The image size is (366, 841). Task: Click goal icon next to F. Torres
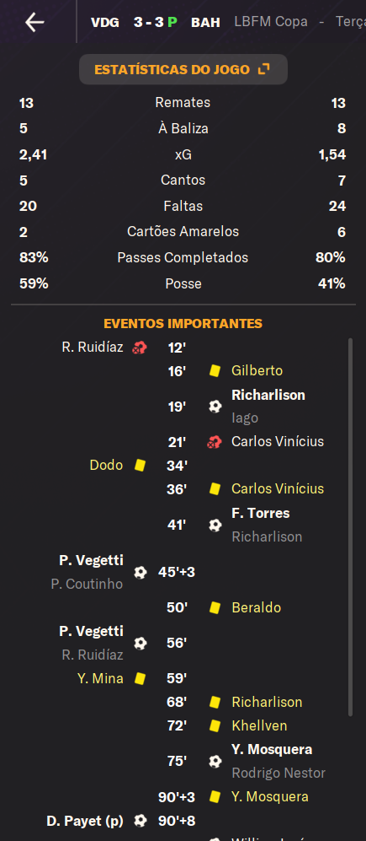point(215,525)
